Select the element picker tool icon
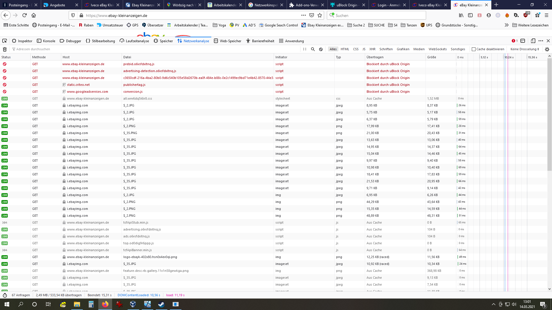Image resolution: width=552 pixels, height=310 pixels. tap(5, 41)
